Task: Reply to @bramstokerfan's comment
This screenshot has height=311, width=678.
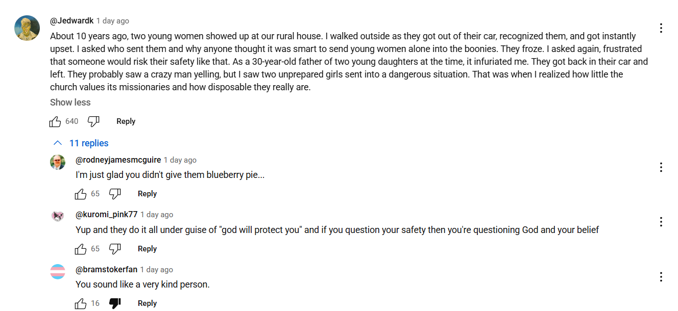Action: pyautogui.click(x=147, y=303)
